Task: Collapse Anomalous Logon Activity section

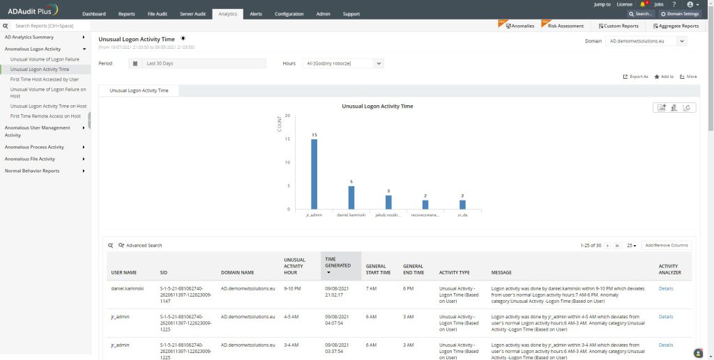Action: click(84, 49)
